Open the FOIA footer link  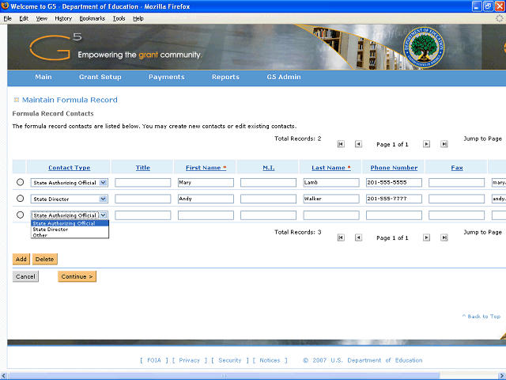click(154, 360)
